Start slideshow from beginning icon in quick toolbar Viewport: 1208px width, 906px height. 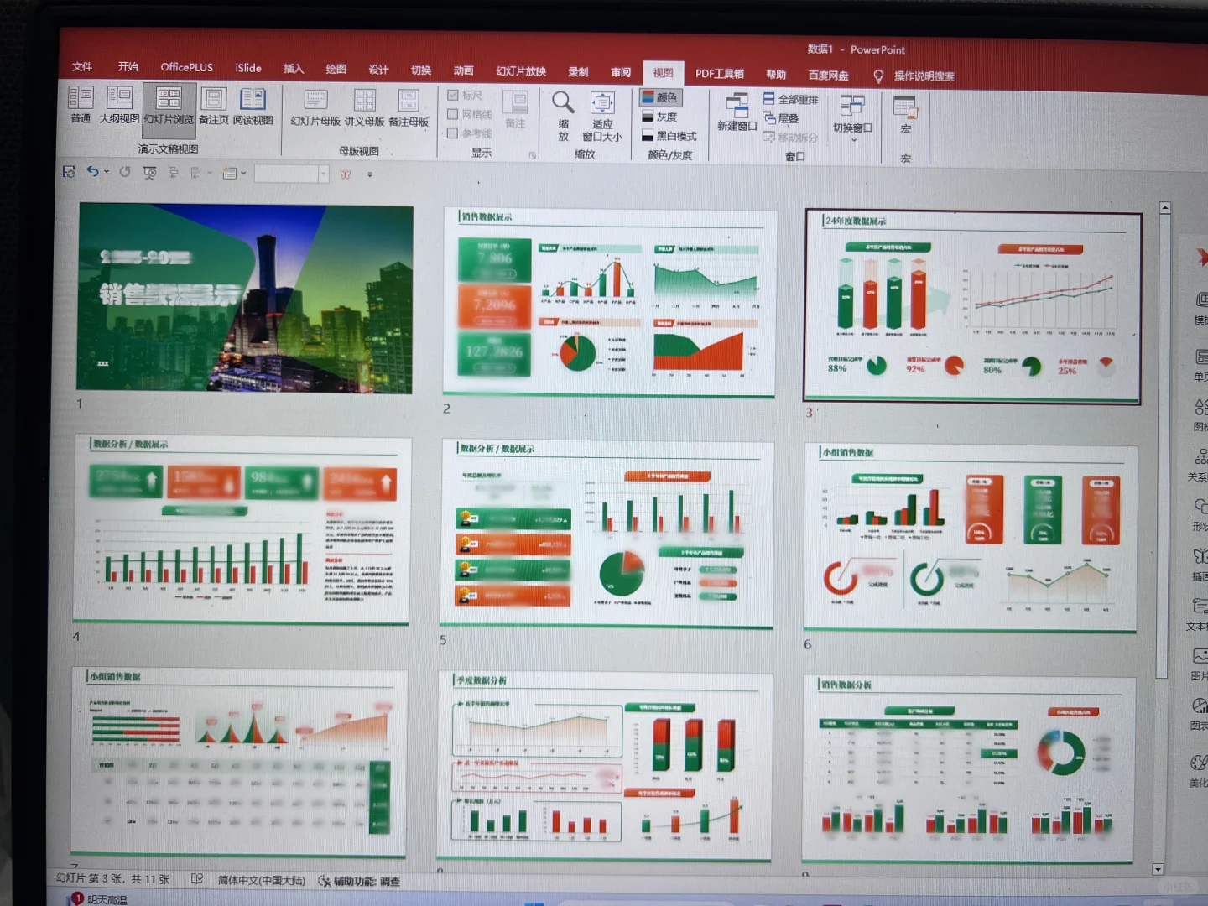coord(150,173)
